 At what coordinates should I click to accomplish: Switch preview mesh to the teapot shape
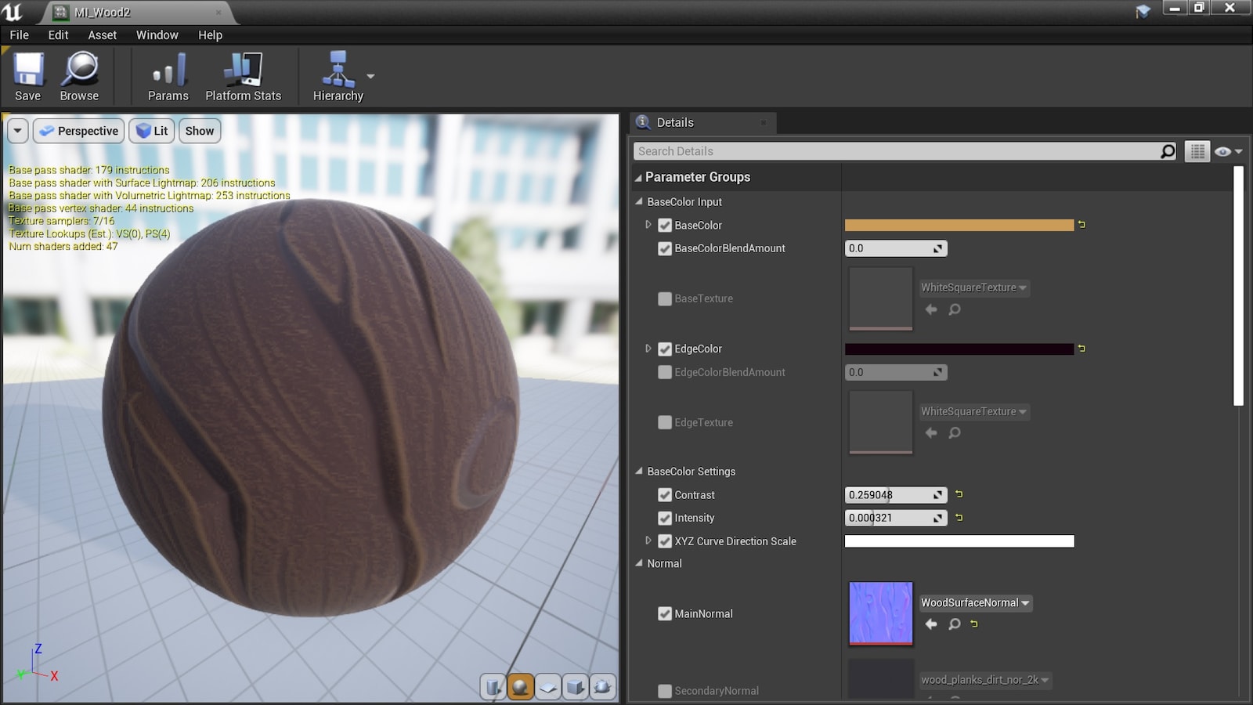602,686
